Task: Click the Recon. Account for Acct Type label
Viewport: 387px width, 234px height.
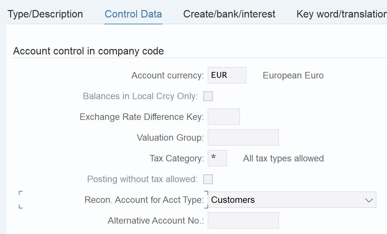Action: (144, 200)
